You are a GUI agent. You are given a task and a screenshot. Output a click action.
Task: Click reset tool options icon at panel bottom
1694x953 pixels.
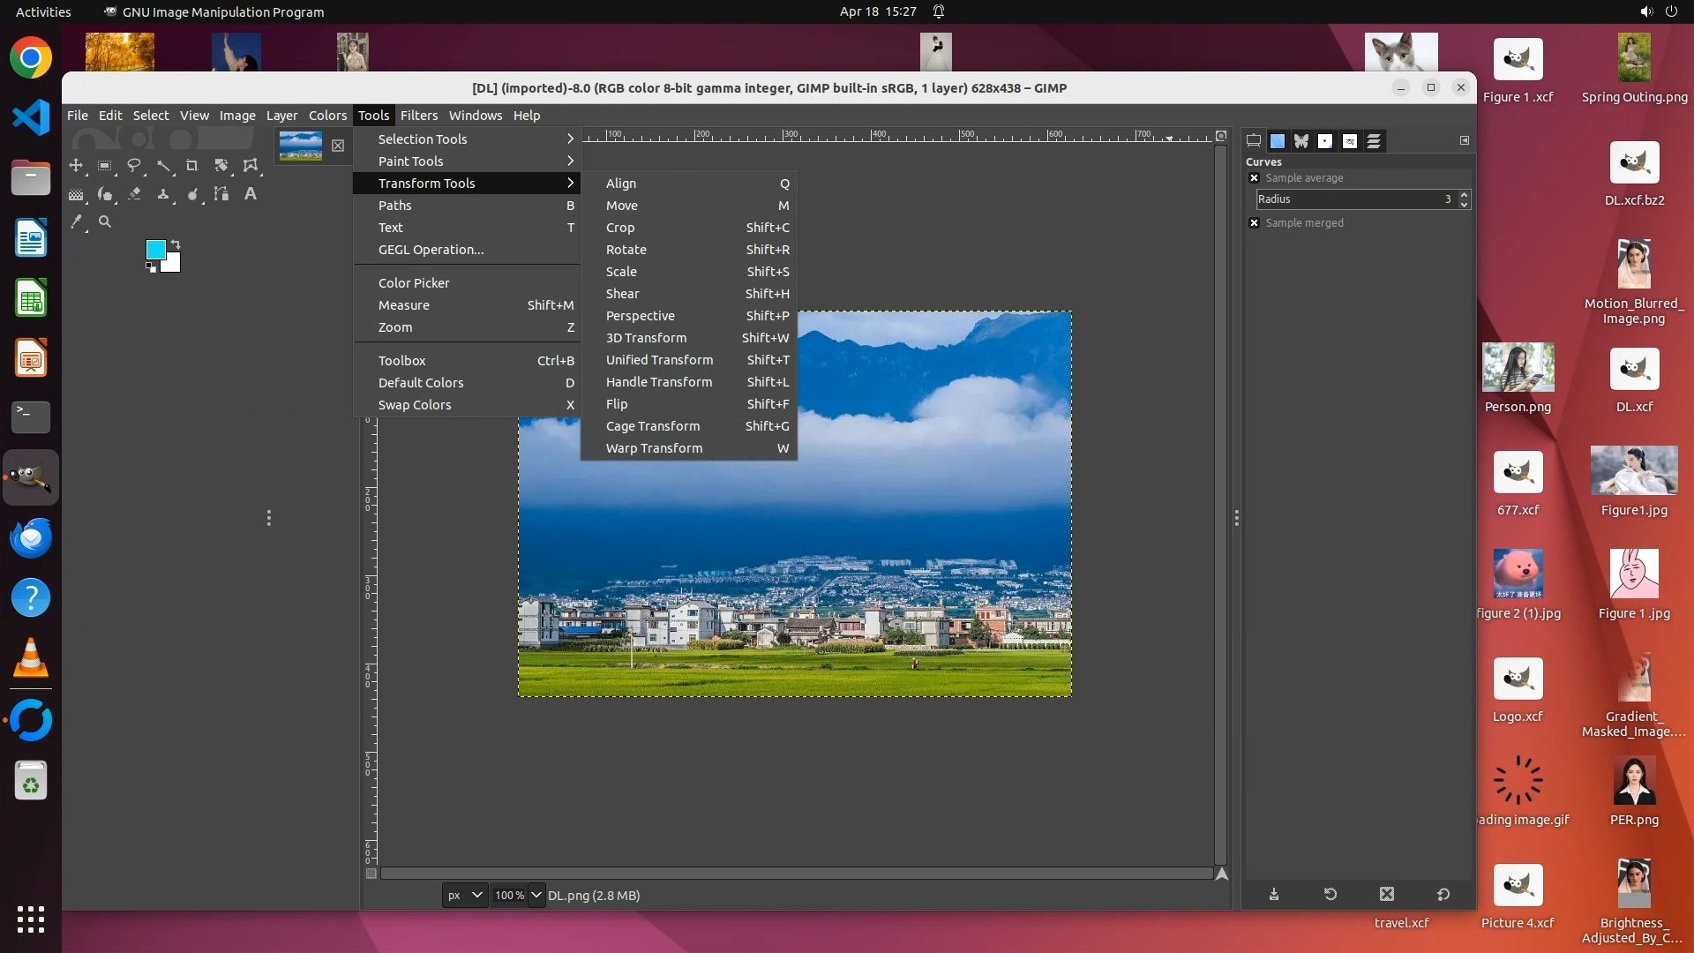(x=1443, y=895)
